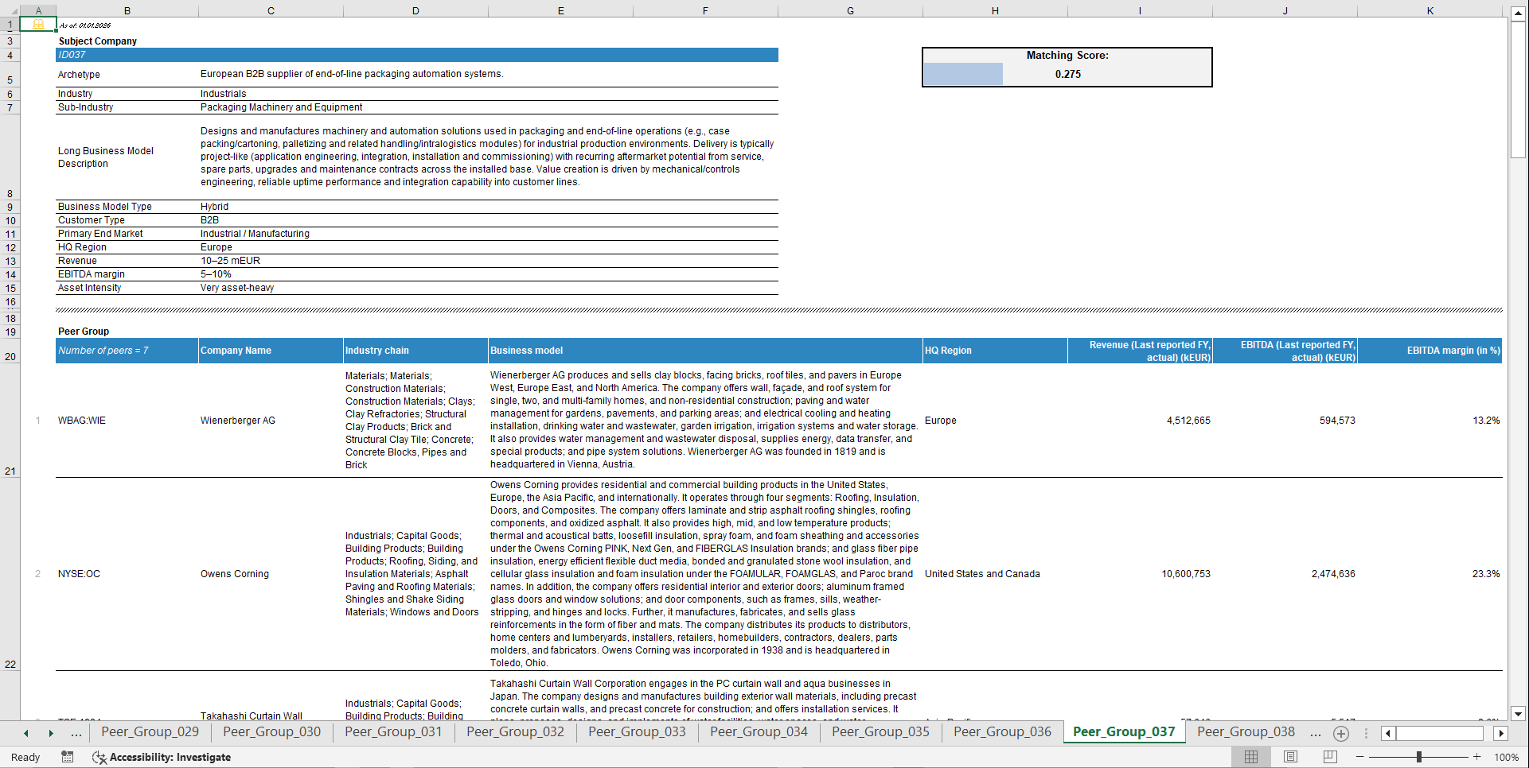Select Normal view icon in status bar
Viewport: 1529px width, 768px height.
(x=1250, y=757)
